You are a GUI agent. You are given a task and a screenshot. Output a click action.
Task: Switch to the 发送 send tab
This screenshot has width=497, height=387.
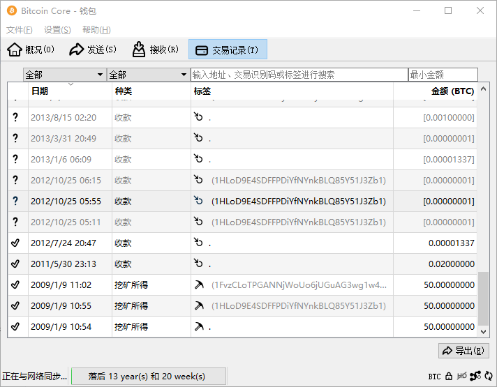[x=92, y=50]
